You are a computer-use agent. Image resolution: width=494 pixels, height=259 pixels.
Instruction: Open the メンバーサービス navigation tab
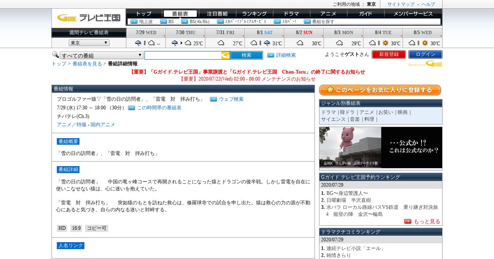click(413, 14)
